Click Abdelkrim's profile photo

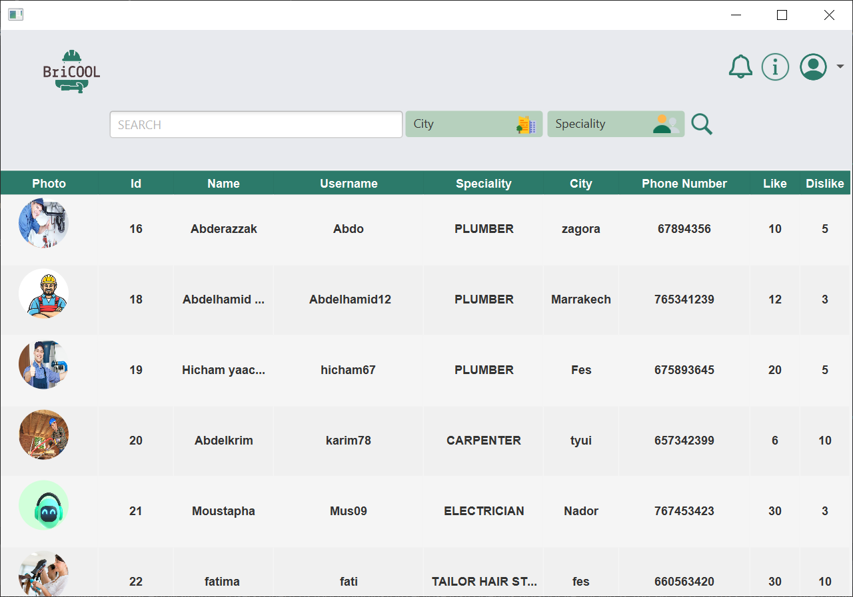point(43,435)
